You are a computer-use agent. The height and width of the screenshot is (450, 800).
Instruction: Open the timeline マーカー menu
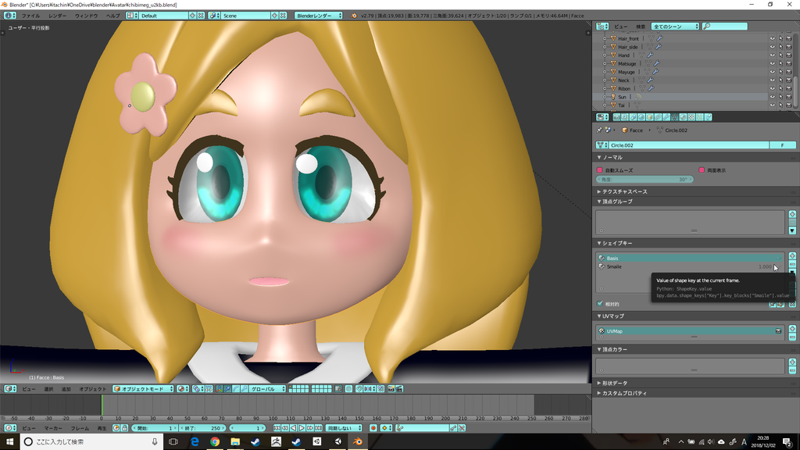pos(53,428)
